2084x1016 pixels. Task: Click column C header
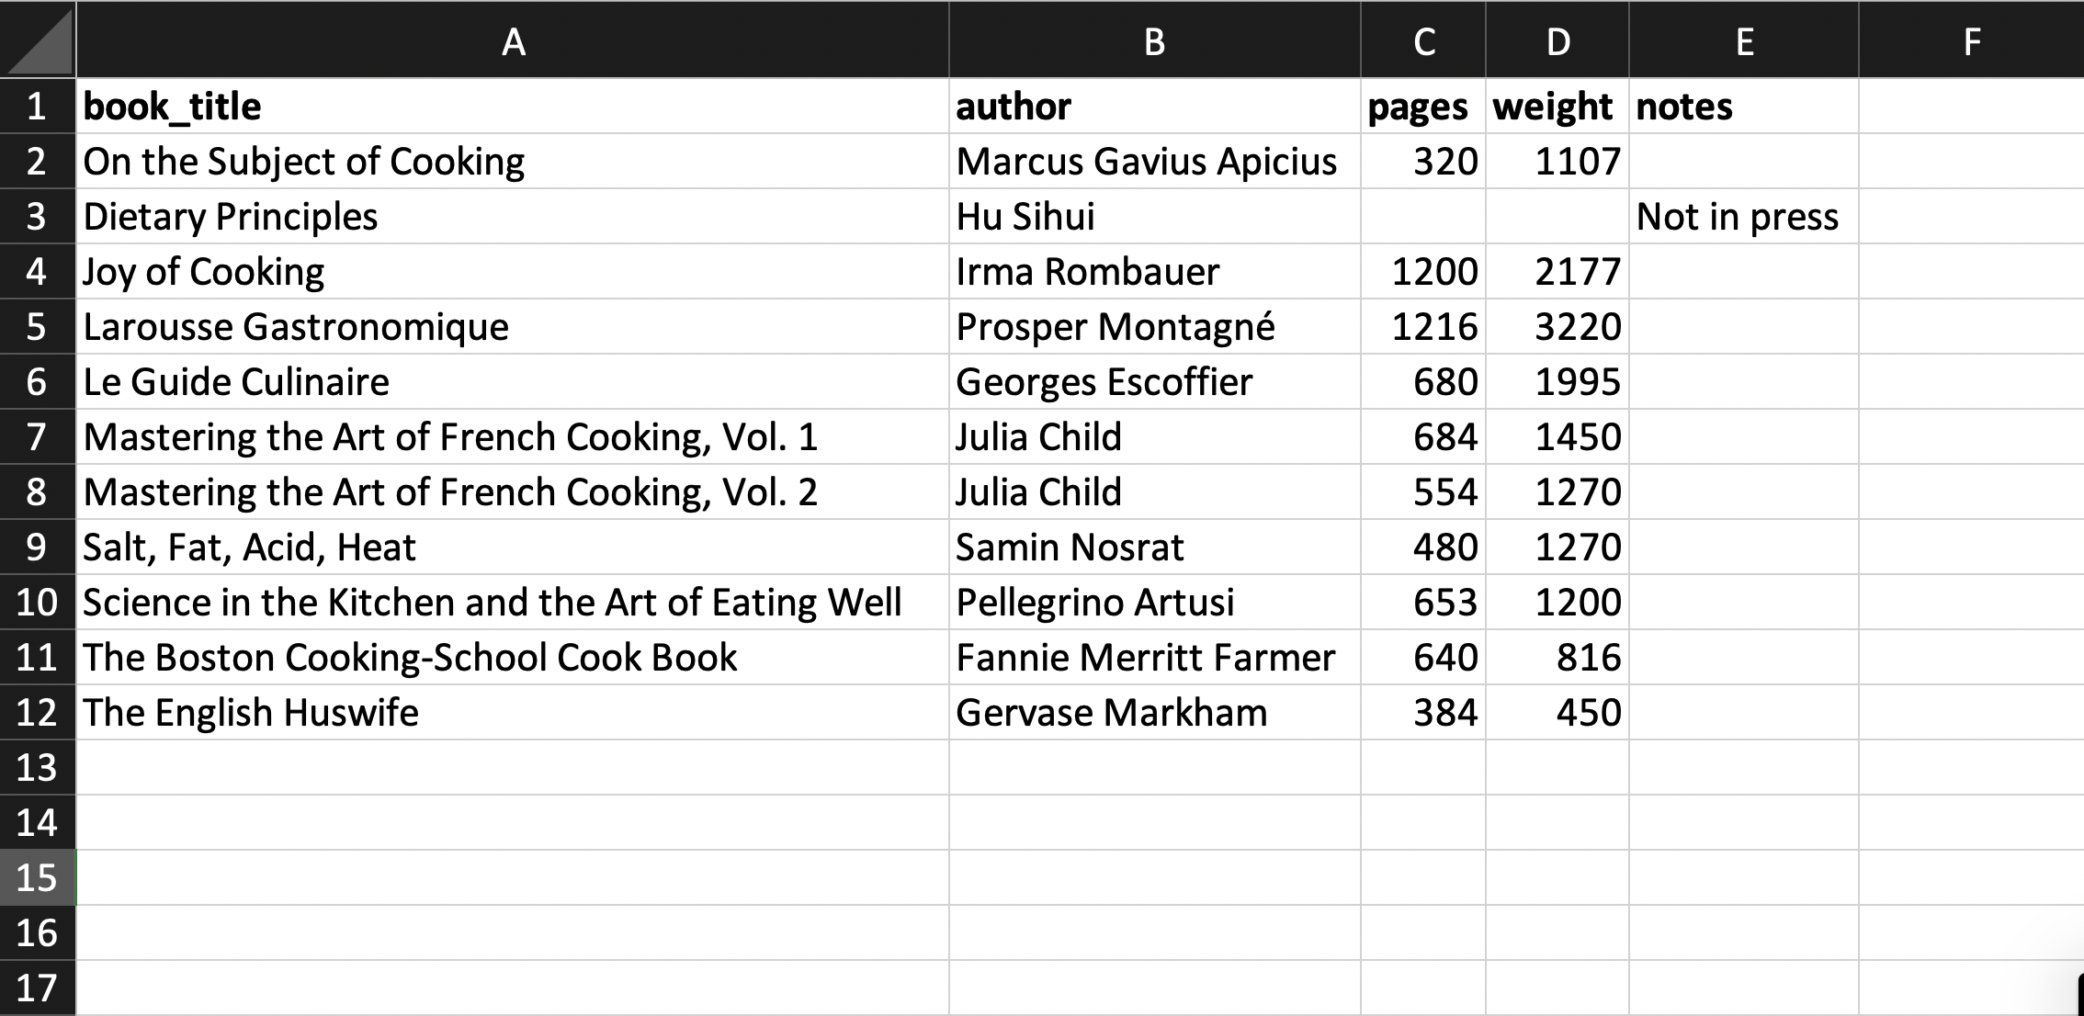[x=1423, y=40]
